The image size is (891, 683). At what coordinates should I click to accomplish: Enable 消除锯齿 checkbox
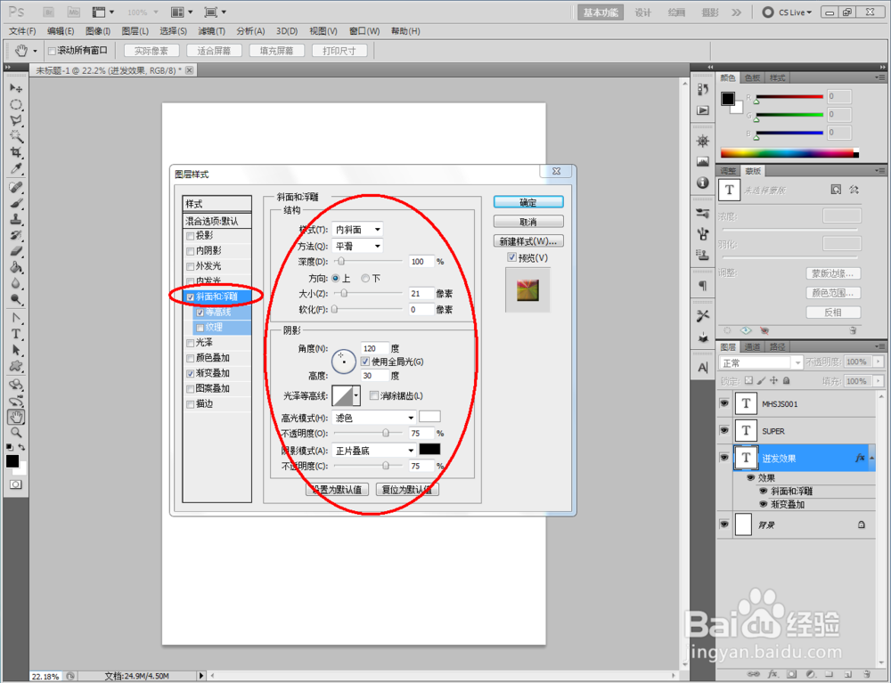pyautogui.click(x=374, y=395)
